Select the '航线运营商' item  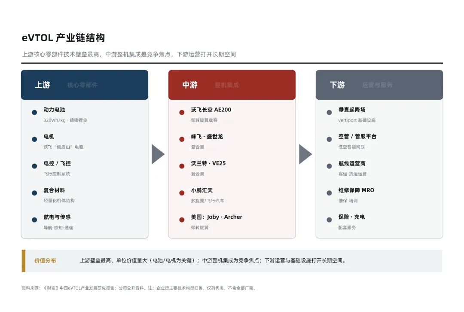(x=352, y=163)
